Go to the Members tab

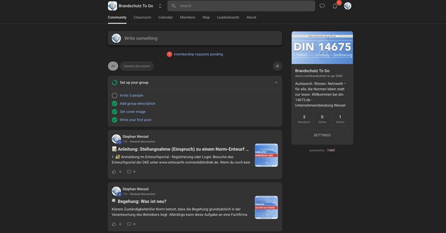(188, 17)
